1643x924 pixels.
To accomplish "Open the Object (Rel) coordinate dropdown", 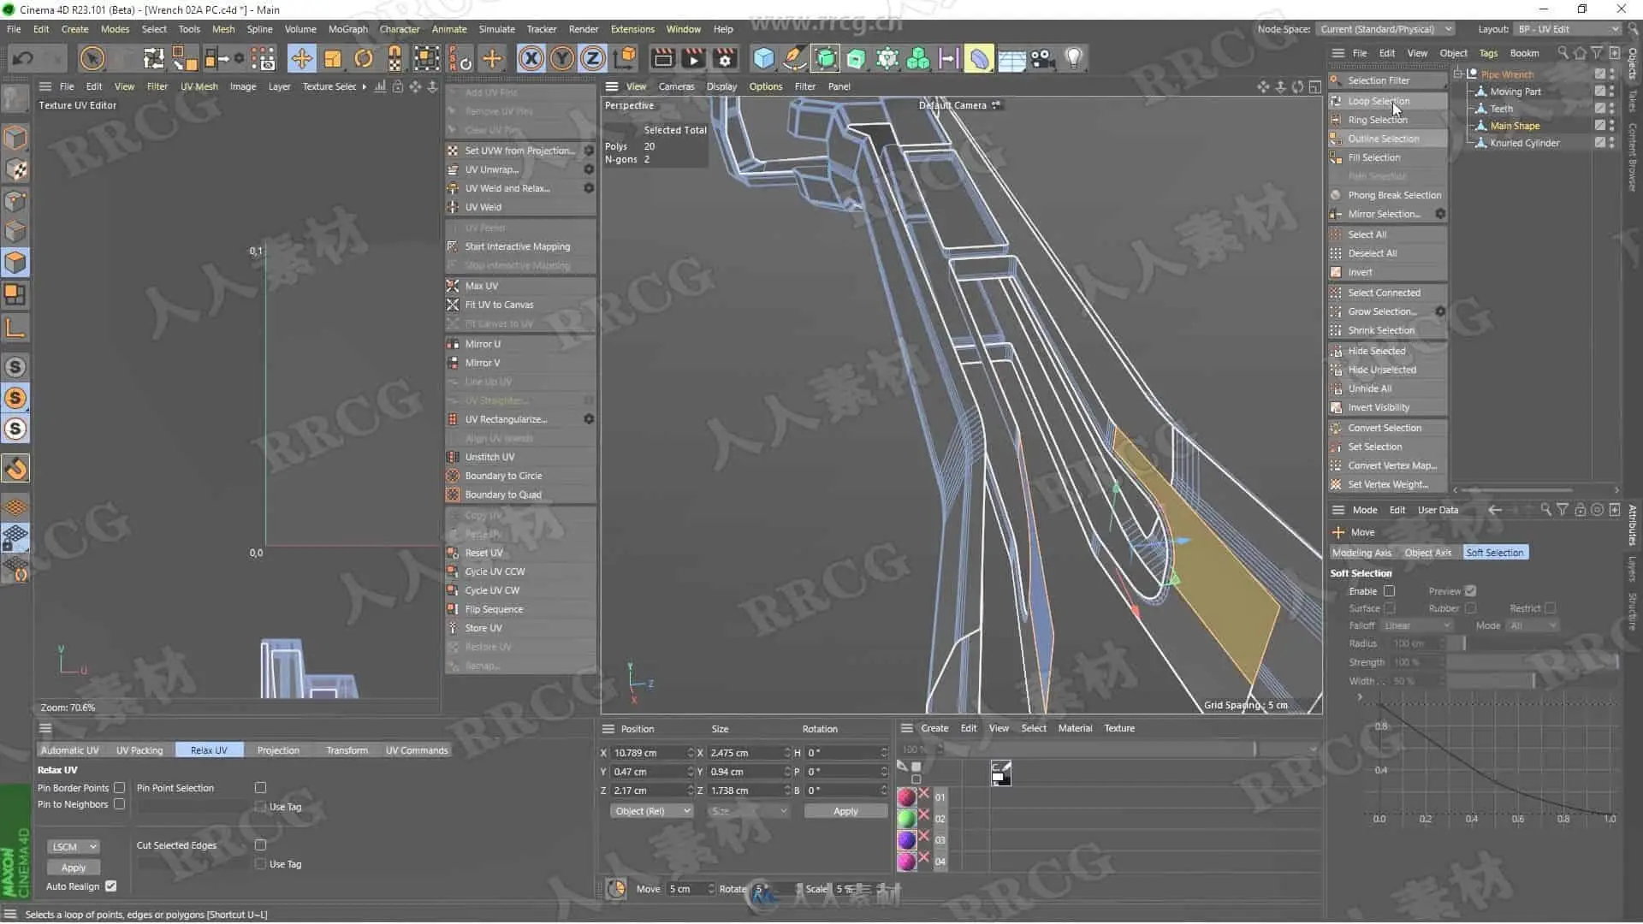I will (x=651, y=811).
